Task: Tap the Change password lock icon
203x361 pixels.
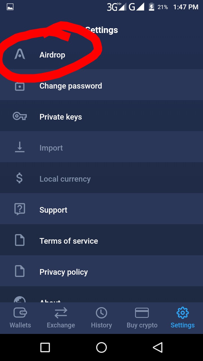Action: pyautogui.click(x=20, y=86)
